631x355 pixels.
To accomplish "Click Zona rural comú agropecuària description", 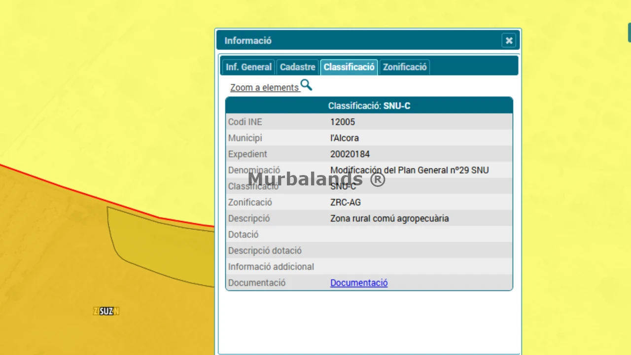I will [x=389, y=218].
